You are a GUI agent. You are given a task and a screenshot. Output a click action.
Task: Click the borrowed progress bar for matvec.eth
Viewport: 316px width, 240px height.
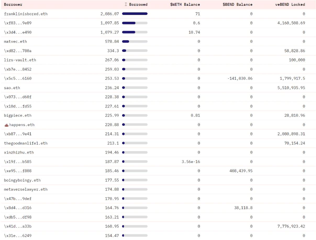135,41
